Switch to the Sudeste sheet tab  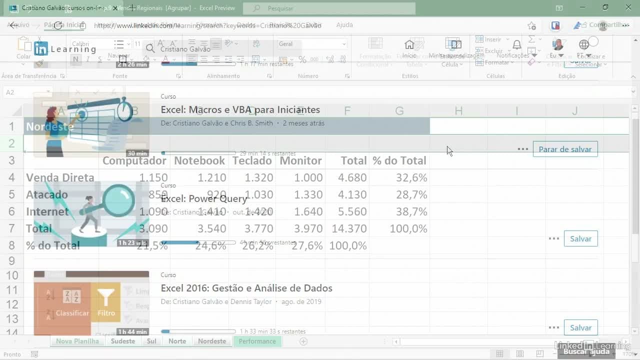(x=123, y=341)
